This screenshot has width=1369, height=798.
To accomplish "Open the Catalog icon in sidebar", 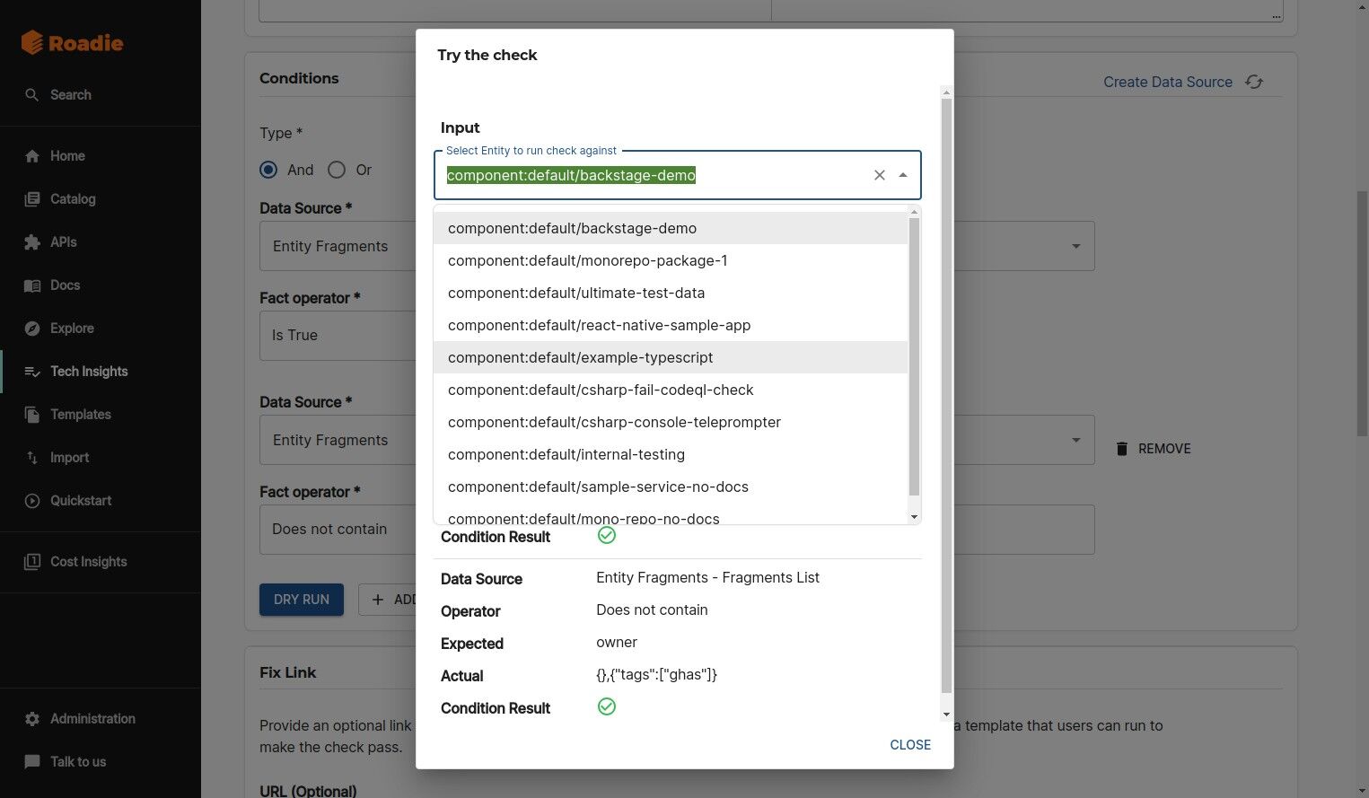I will tap(32, 199).
